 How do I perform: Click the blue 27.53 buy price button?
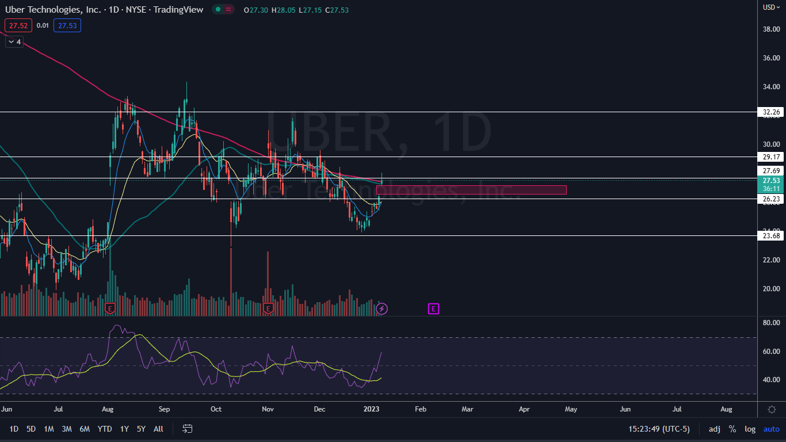pyautogui.click(x=67, y=25)
